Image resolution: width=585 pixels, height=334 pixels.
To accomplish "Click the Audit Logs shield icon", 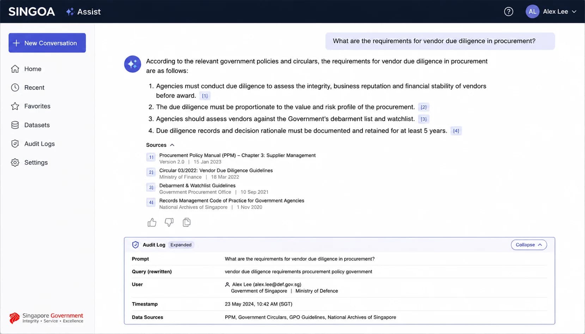I will coord(15,144).
